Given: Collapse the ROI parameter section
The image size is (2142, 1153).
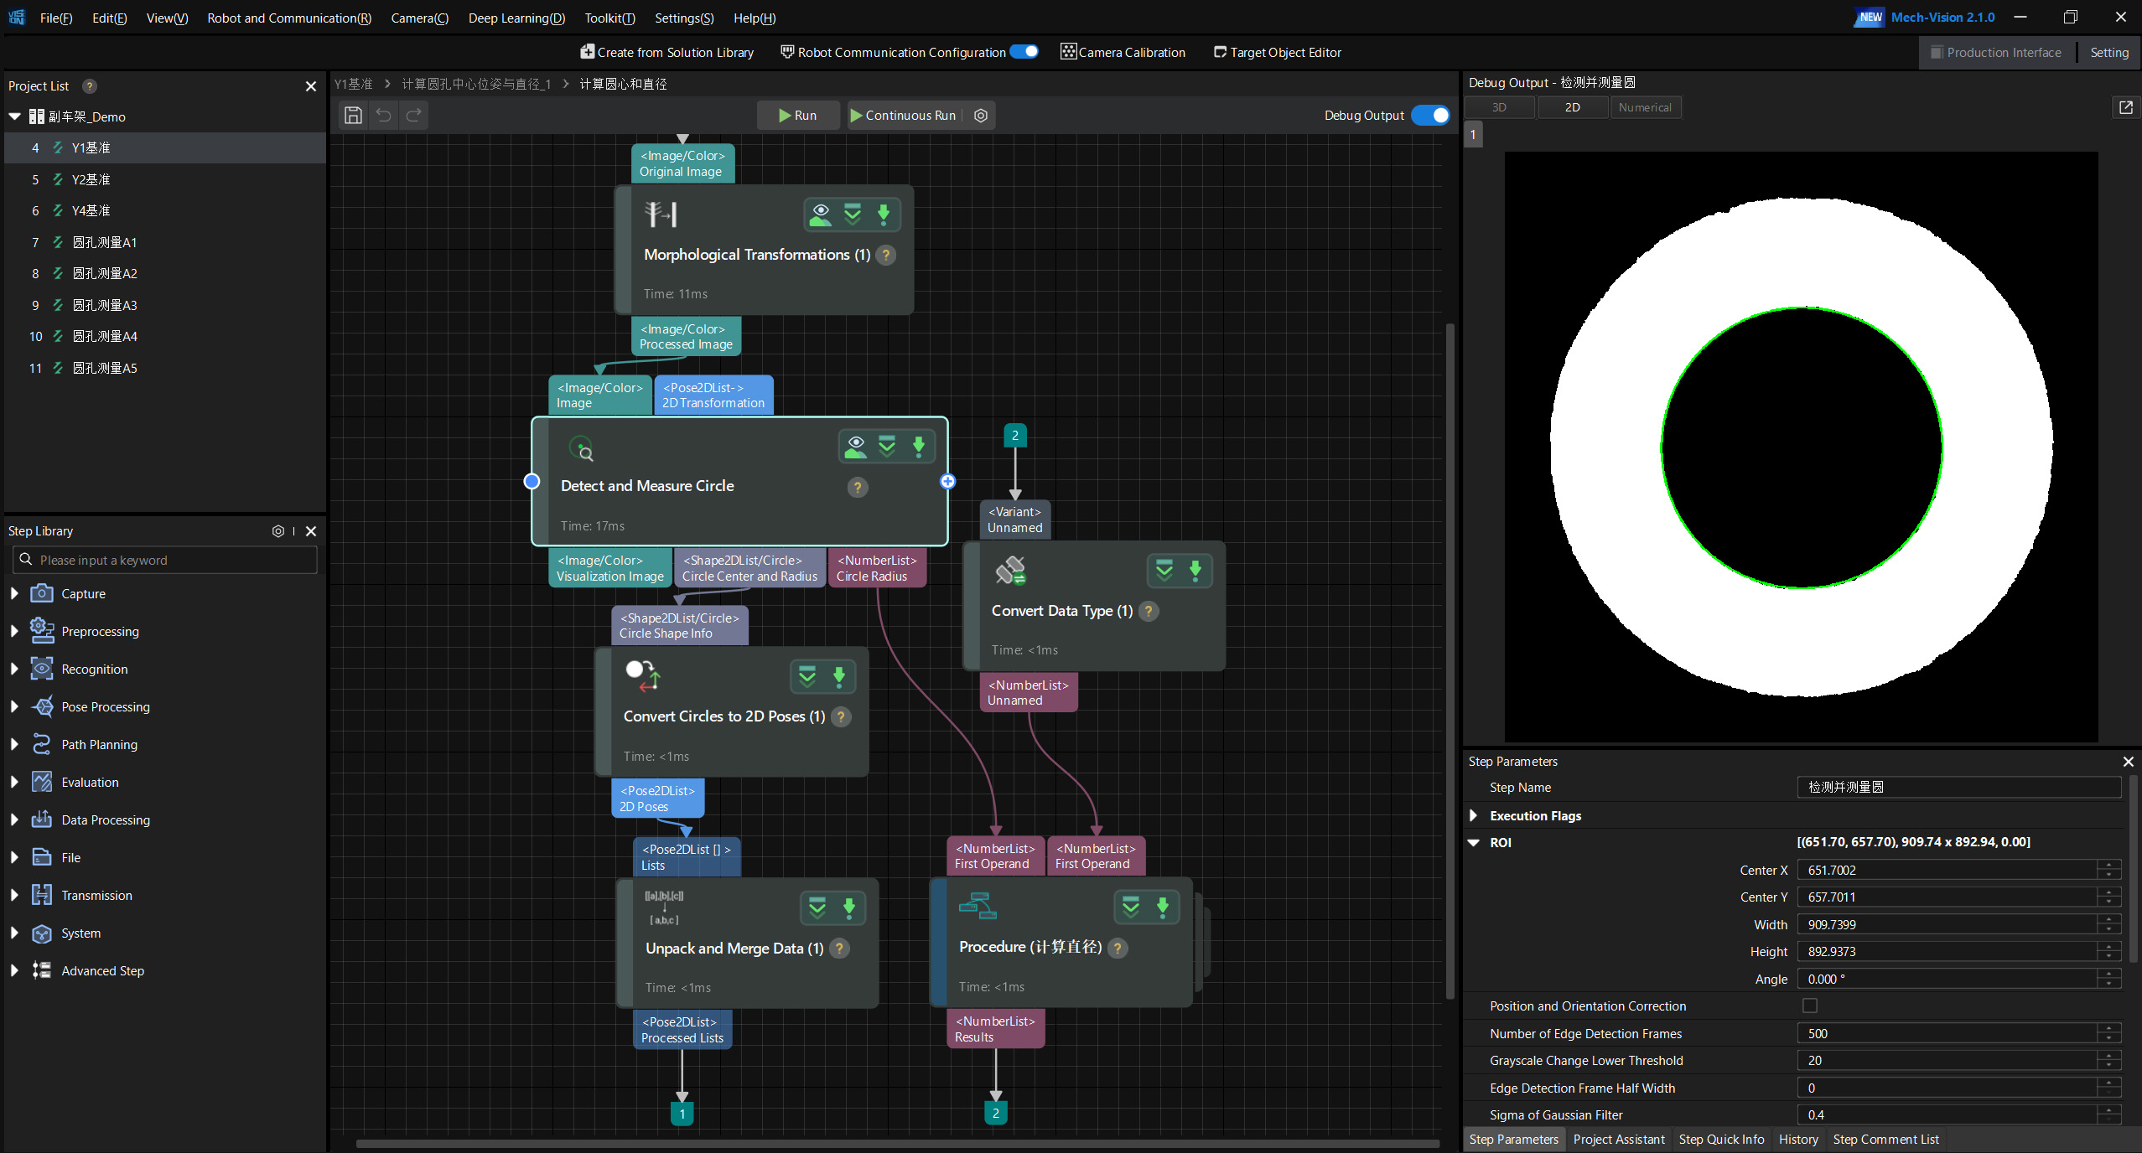Looking at the screenshot, I should (1474, 842).
